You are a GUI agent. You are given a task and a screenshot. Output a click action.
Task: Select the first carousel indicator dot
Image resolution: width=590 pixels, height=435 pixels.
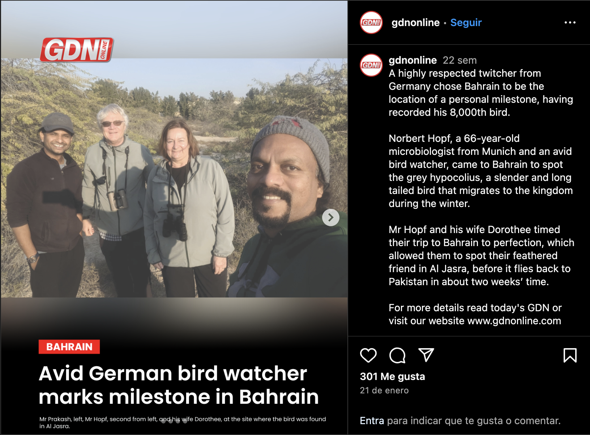pos(163,421)
